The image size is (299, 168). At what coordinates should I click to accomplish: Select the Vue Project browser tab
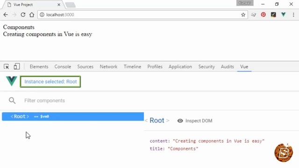click(33, 5)
